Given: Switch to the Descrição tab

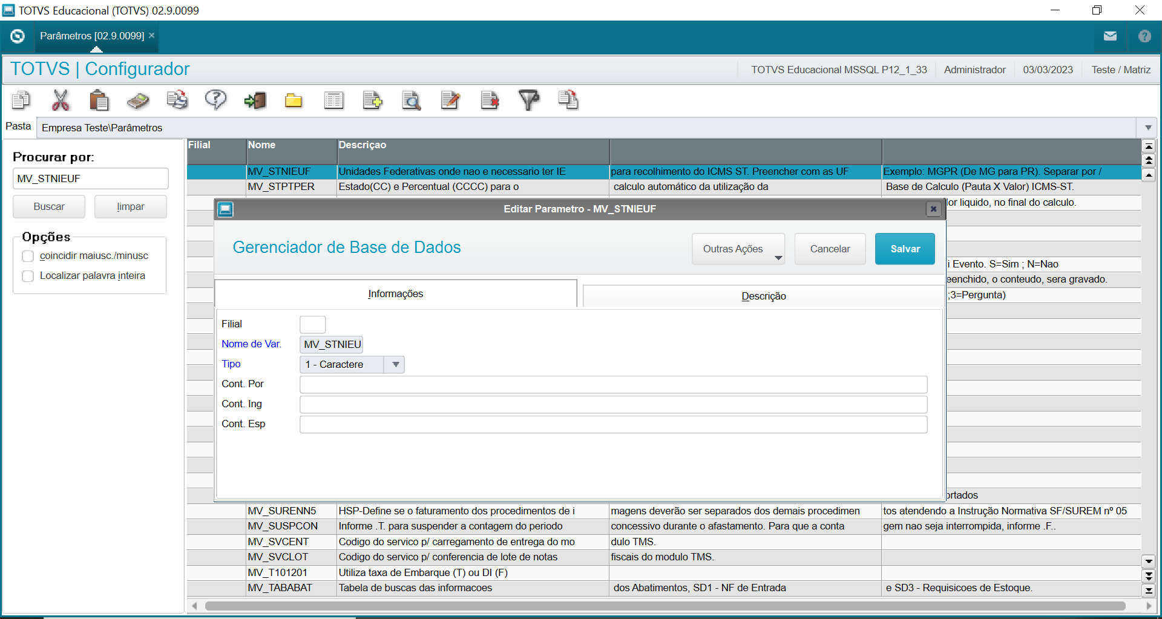Looking at the screenshot, I should (763, 296).
